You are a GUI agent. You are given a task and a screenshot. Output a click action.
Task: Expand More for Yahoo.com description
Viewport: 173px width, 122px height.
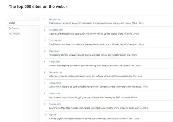pyautogui.click(x=138, y=65)
